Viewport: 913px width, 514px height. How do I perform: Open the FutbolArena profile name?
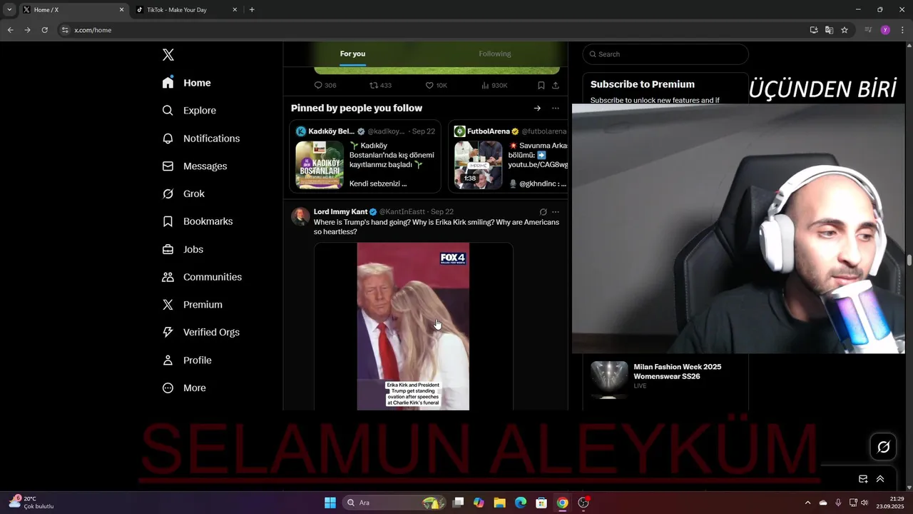(489, 131)
